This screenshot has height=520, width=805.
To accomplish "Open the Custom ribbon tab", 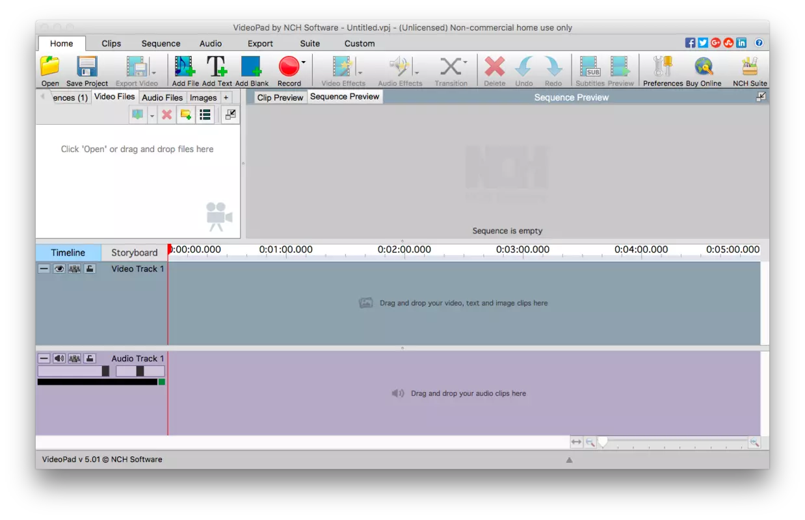I will pyautogui.click(x=360, y=44).
